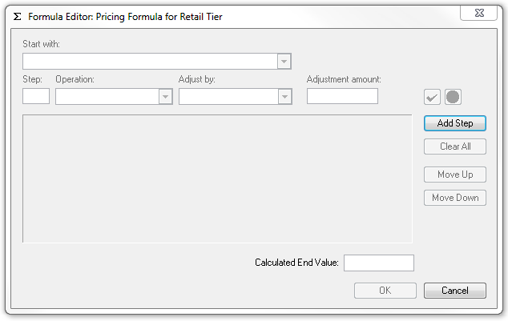
Task: Click the Clear All button
Action: (455, 146)
